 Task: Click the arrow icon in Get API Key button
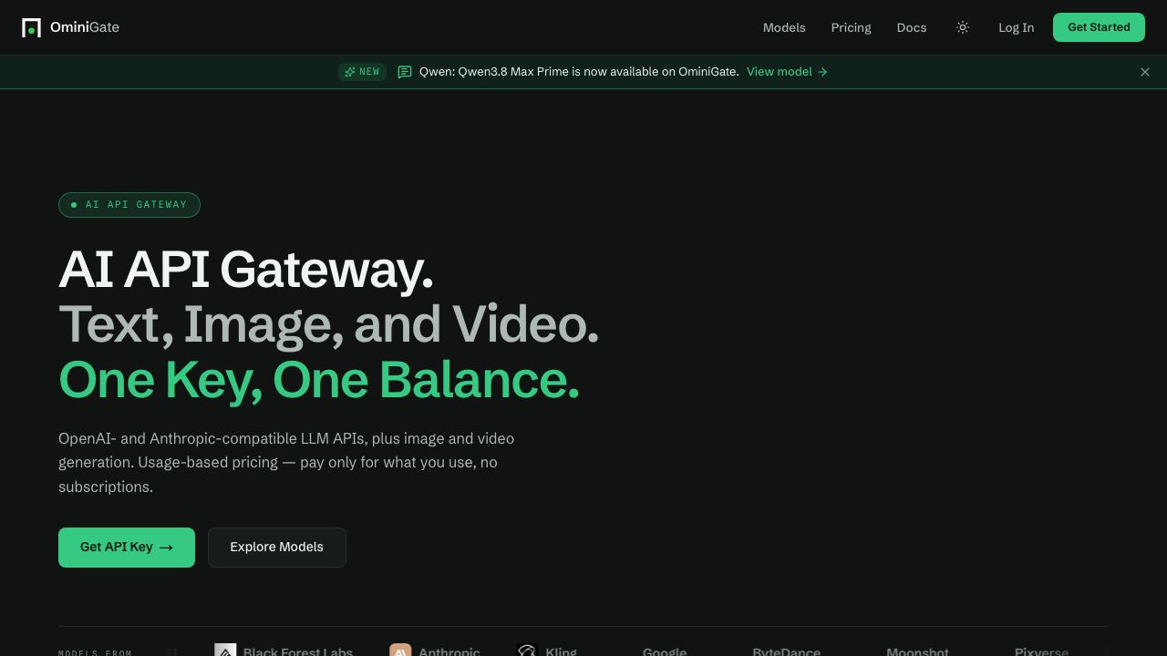[166, 548]
